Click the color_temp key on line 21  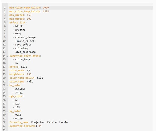(x=17, y=82)
